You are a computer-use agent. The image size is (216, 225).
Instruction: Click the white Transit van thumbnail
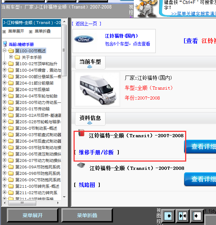tap(97, 89)
